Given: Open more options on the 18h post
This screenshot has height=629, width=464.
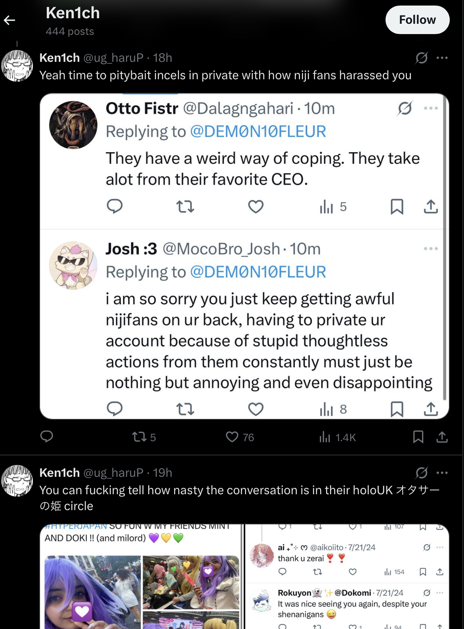Looking at the screenshot, I should tap(442, 58).
